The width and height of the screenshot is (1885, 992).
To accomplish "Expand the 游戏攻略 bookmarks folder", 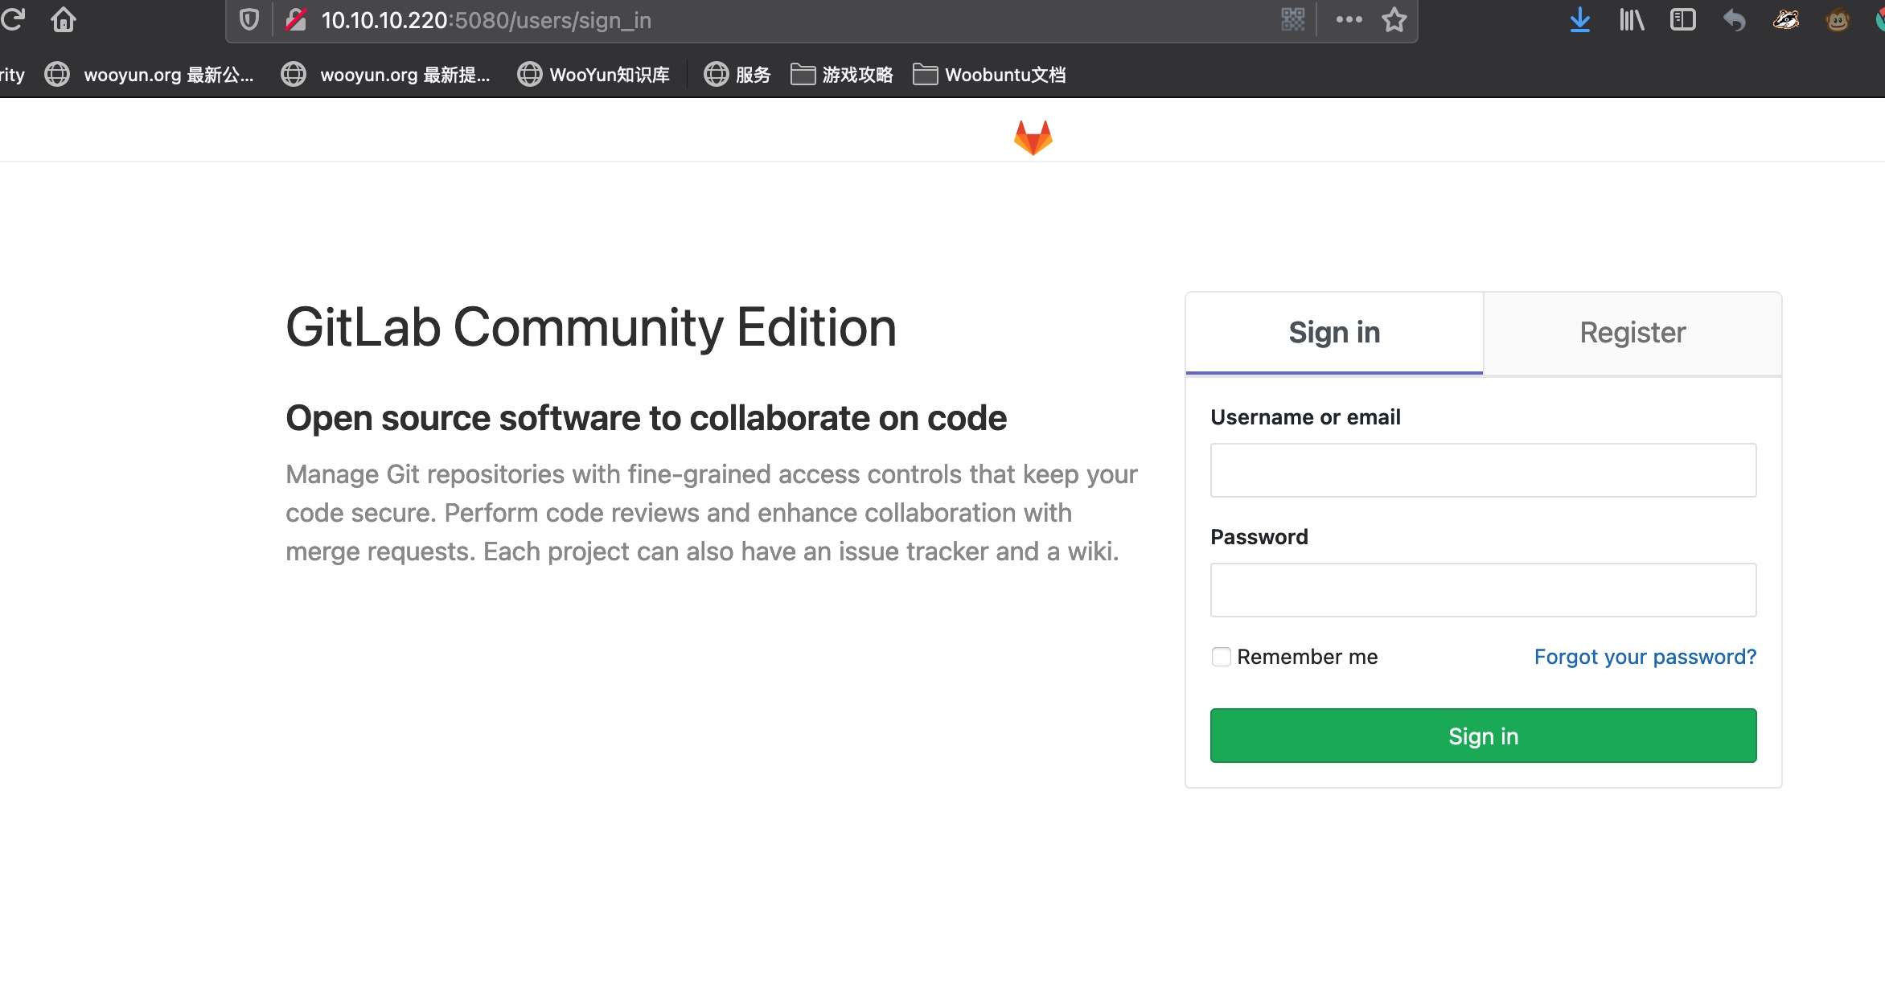I will pos(842,75).
